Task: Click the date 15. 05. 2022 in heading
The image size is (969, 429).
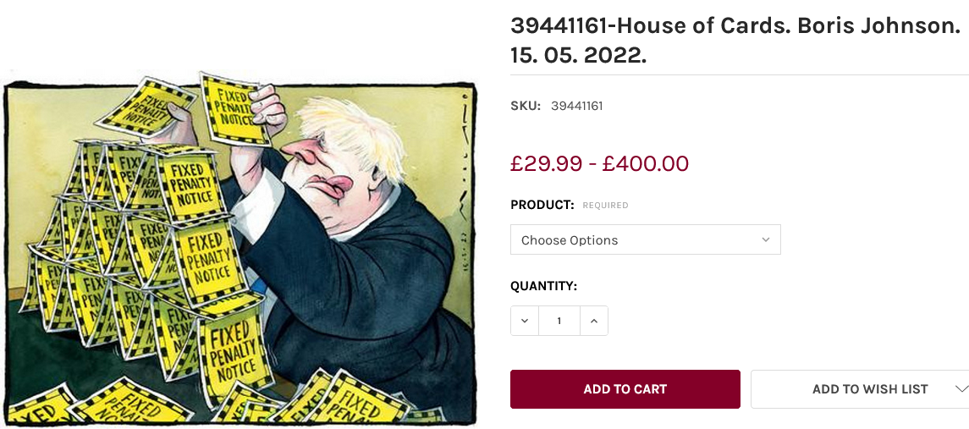Action: [x=578, y=56]
